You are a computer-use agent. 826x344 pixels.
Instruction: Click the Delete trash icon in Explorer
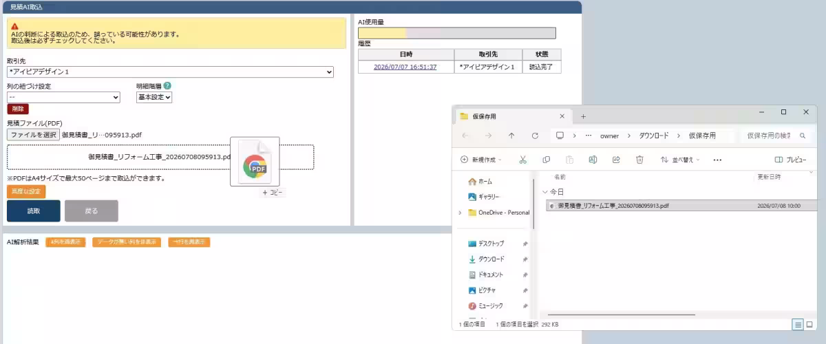coord(639,160)
